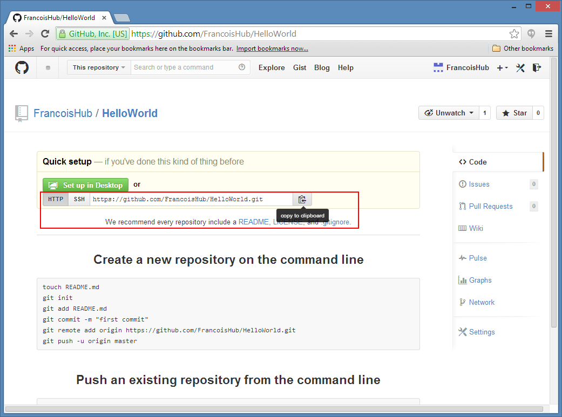The image size is (562, 417).
Task: Click the watchers count 1
Action: click(485, 113)
